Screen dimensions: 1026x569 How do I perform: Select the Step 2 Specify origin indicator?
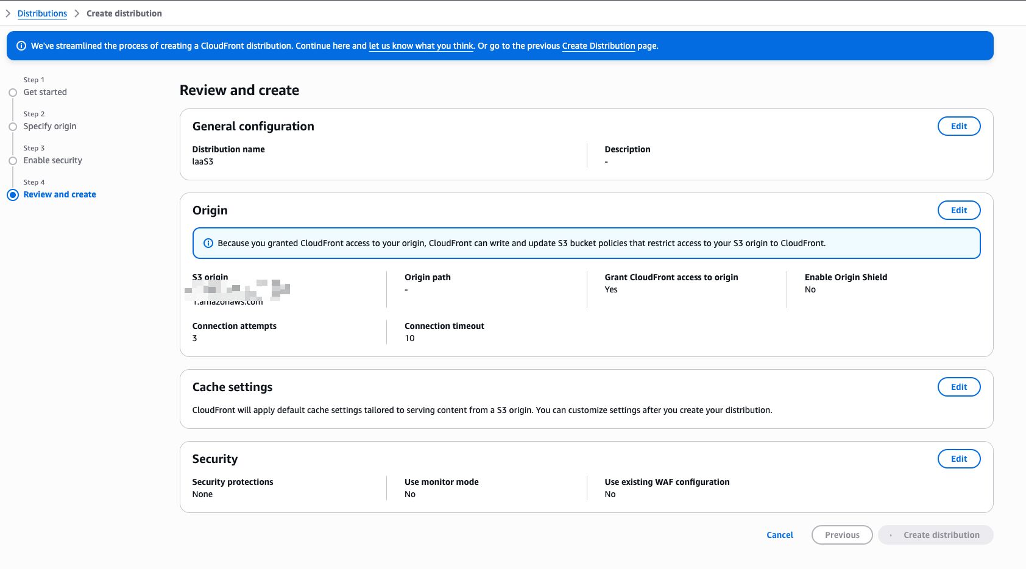point(13,127)
